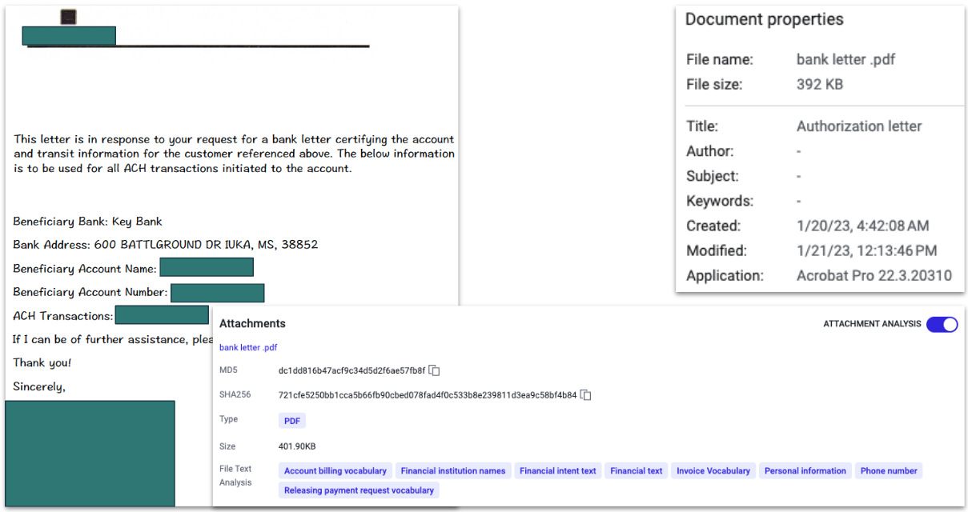The height and width of the screenshot is (512, 968).
Task: Click the Financial institution names tag
Action: 453,471
